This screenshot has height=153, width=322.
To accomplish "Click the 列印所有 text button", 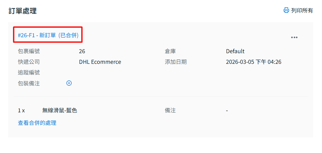I will [302, 10].
